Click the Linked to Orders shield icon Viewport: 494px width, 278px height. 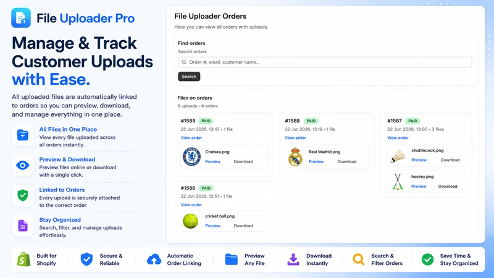[23, 195]
